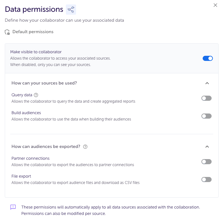This screenshot has width=224, height=220.
Task: Collapse the audiences export section chevron
Action: pyautogui.click(x=207, y=147)
